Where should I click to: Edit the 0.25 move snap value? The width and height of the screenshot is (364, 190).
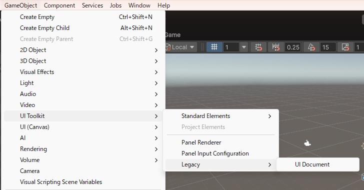[x=293, y=47]
